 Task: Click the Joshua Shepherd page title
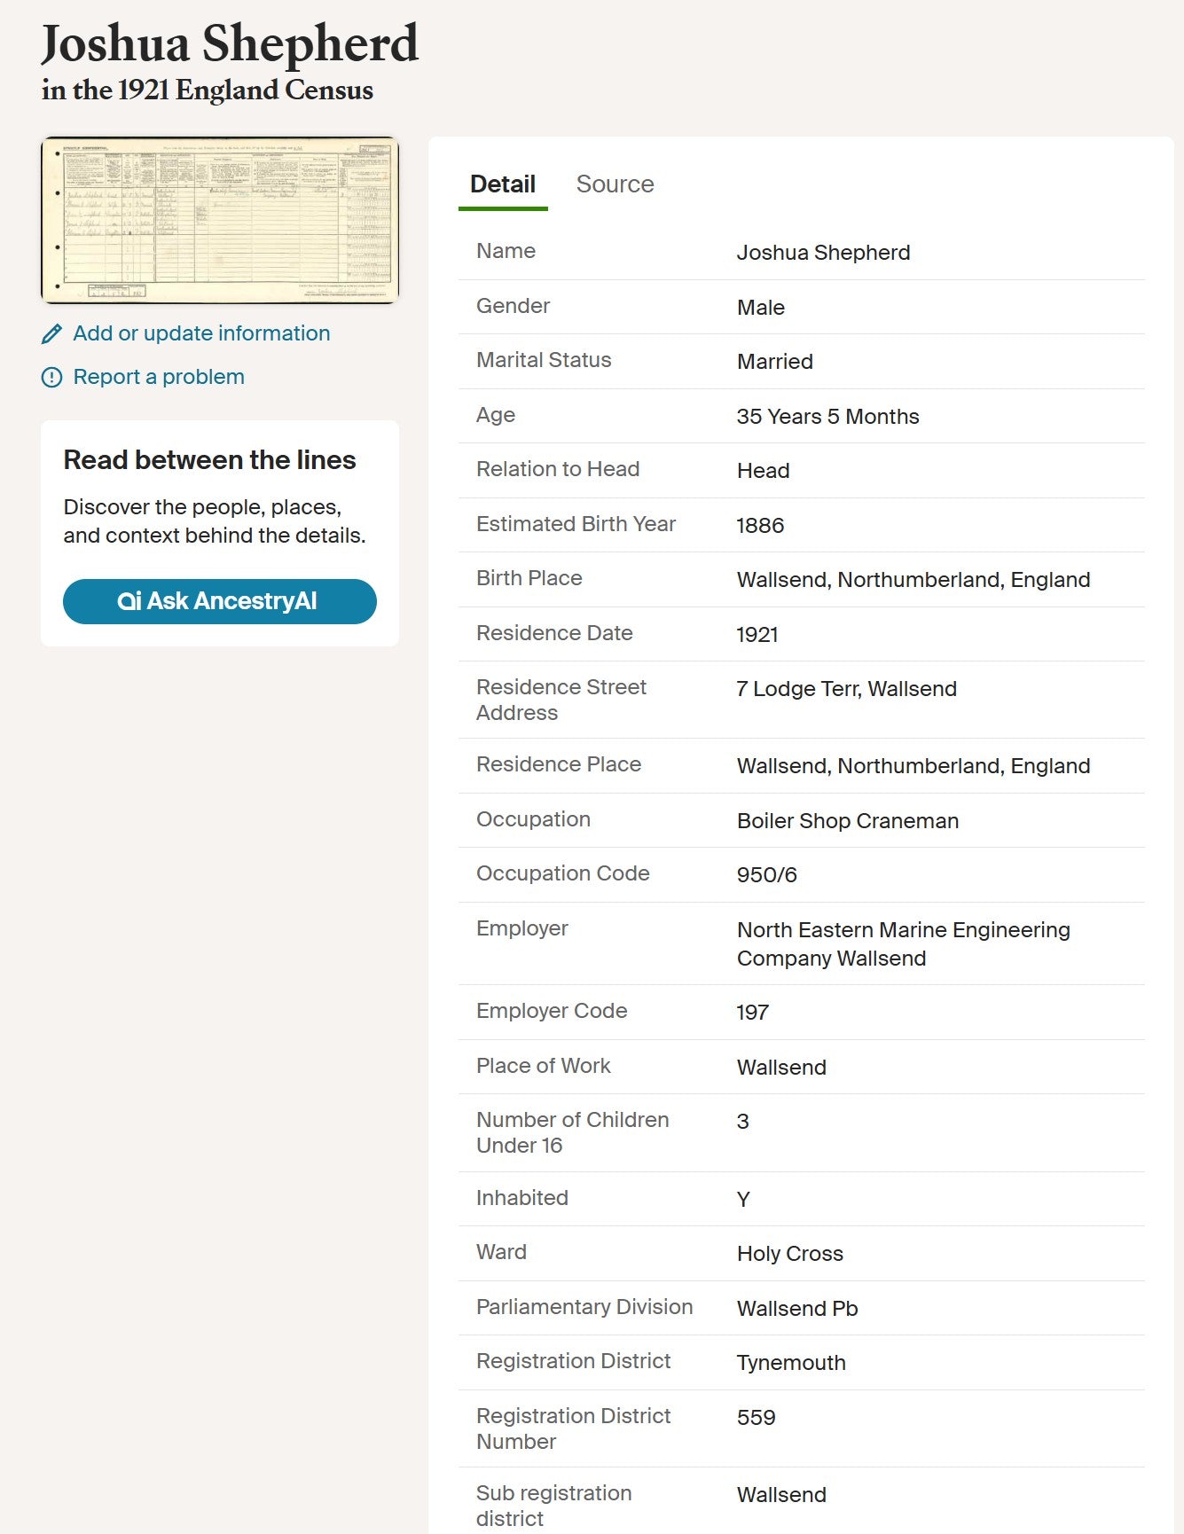tap(230, 44)
